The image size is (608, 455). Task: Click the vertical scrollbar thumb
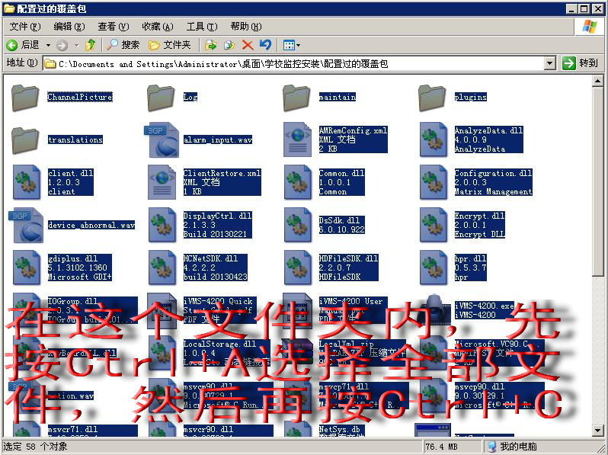click(x=597, y=181)
